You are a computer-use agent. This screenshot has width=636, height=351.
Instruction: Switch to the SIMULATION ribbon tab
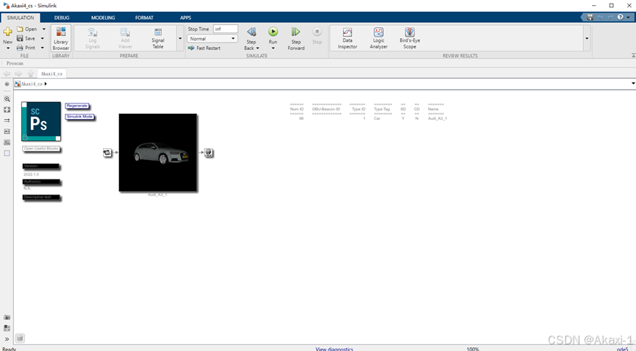[21, 18]
